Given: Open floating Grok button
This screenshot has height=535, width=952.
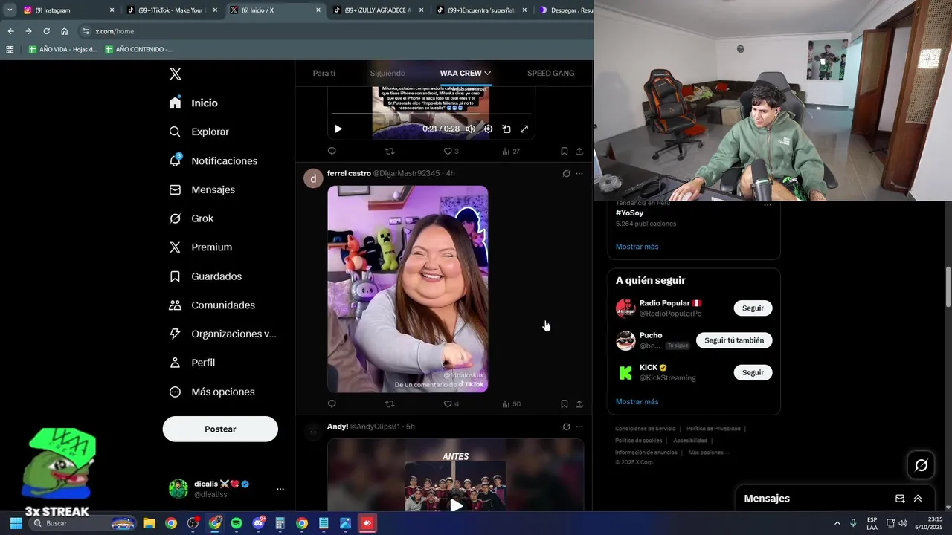Looking at the screenshot, I should point(922,465).
